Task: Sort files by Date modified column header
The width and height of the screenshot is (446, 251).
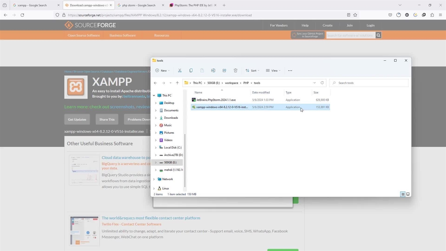Action: tap(261, 92)
